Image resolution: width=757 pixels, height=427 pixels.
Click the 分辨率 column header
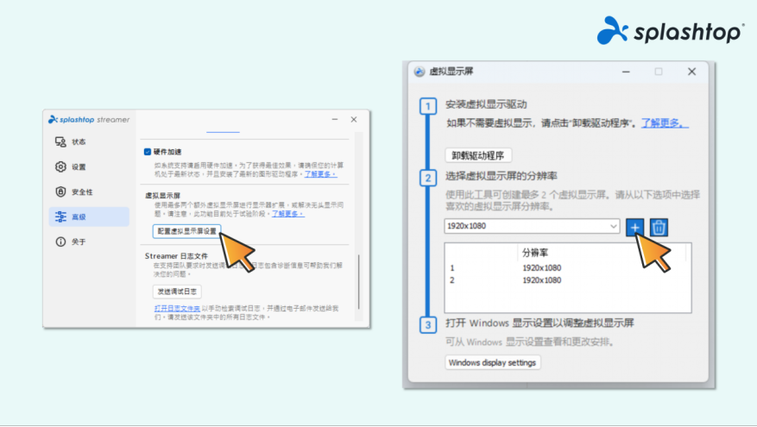[x=535, y=253]
